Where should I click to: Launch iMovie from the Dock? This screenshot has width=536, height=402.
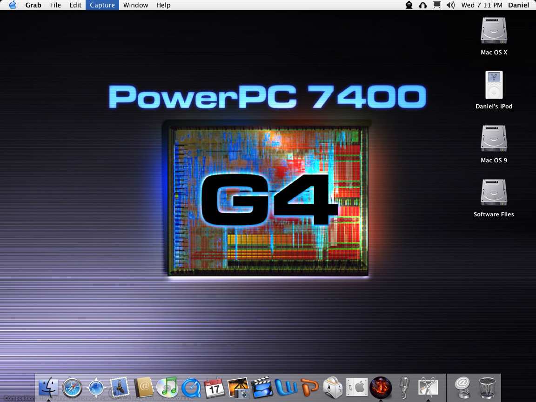click(262, 388)
